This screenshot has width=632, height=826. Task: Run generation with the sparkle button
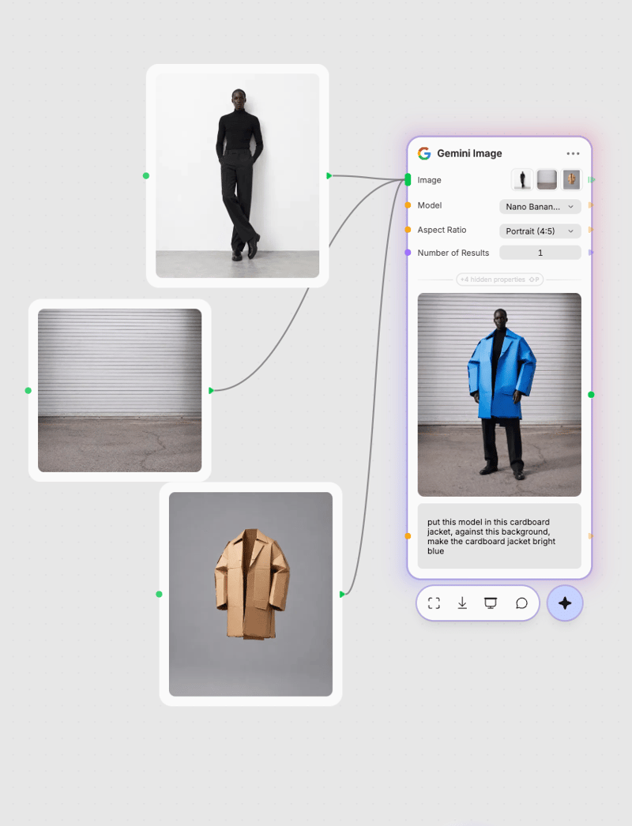coord(565,603)
